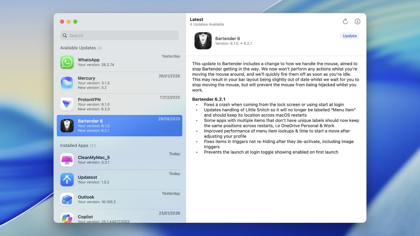Select the Bartender 6 list entry

[119, 126]
